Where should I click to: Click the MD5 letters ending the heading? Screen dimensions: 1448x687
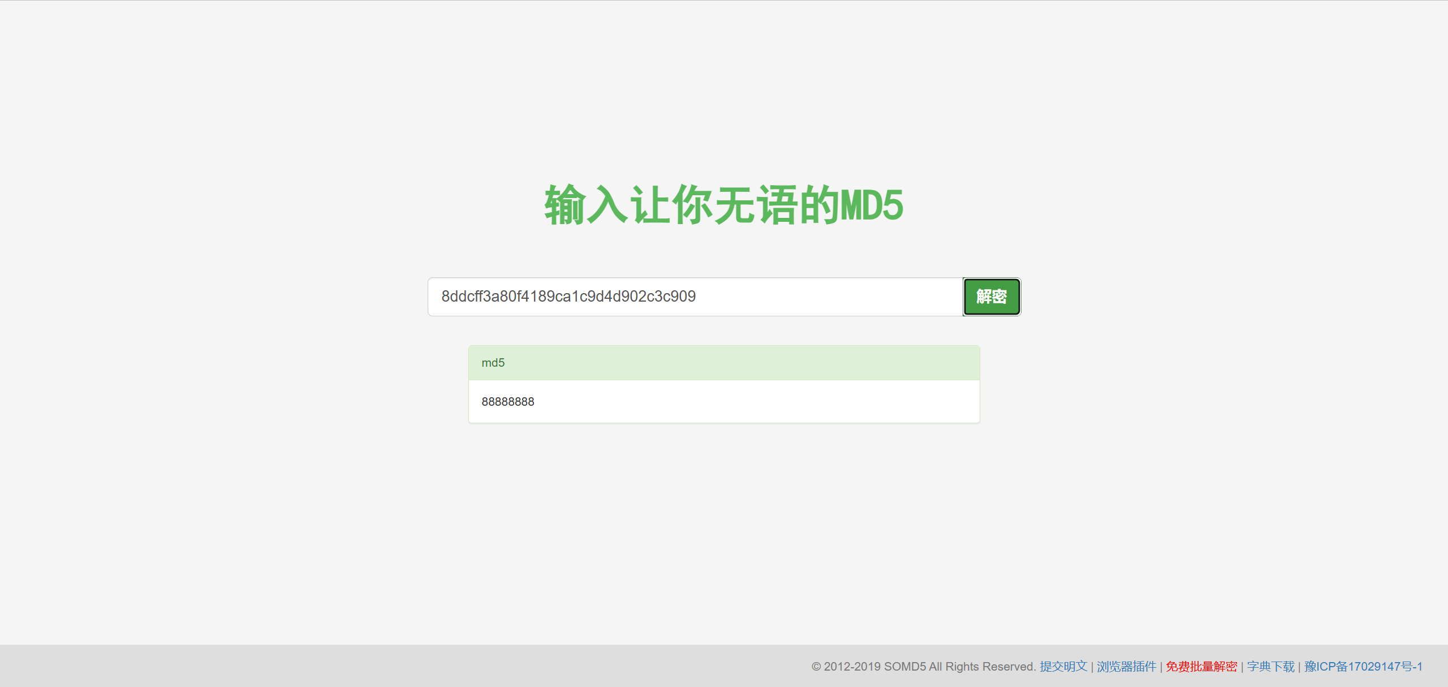(x=872, y=205)
